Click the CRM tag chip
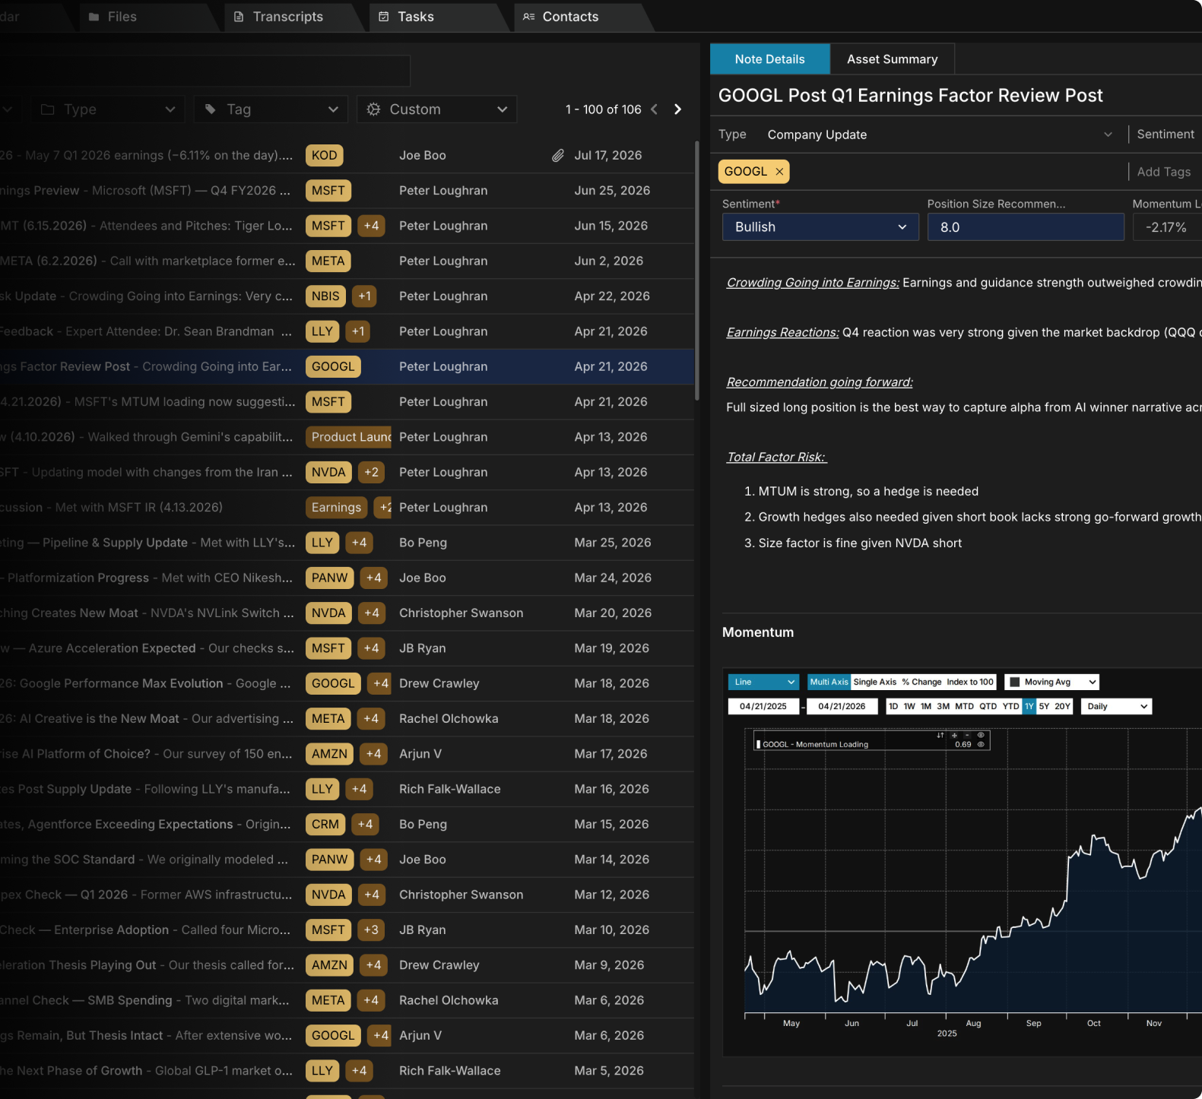1202x1099 pixels. (x=325, y=825)
